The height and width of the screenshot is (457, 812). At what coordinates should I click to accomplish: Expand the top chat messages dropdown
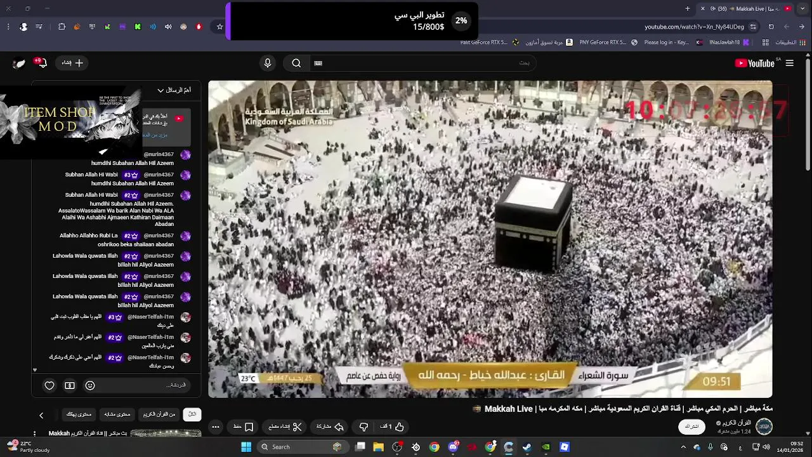click(x=173, y=90)
